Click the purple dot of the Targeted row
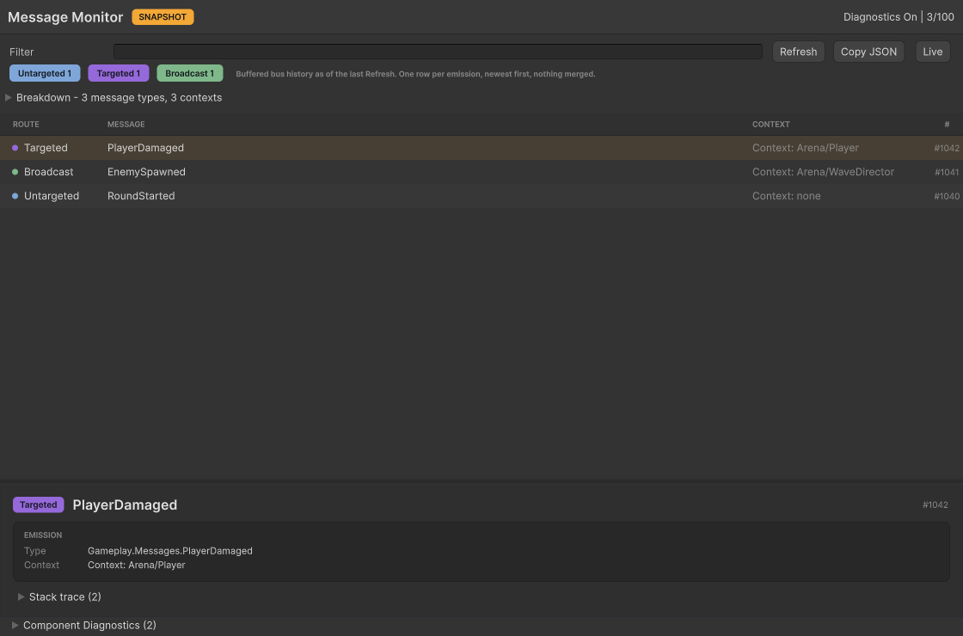This screenshot has width=963, height=636. [x=15, y=148]
